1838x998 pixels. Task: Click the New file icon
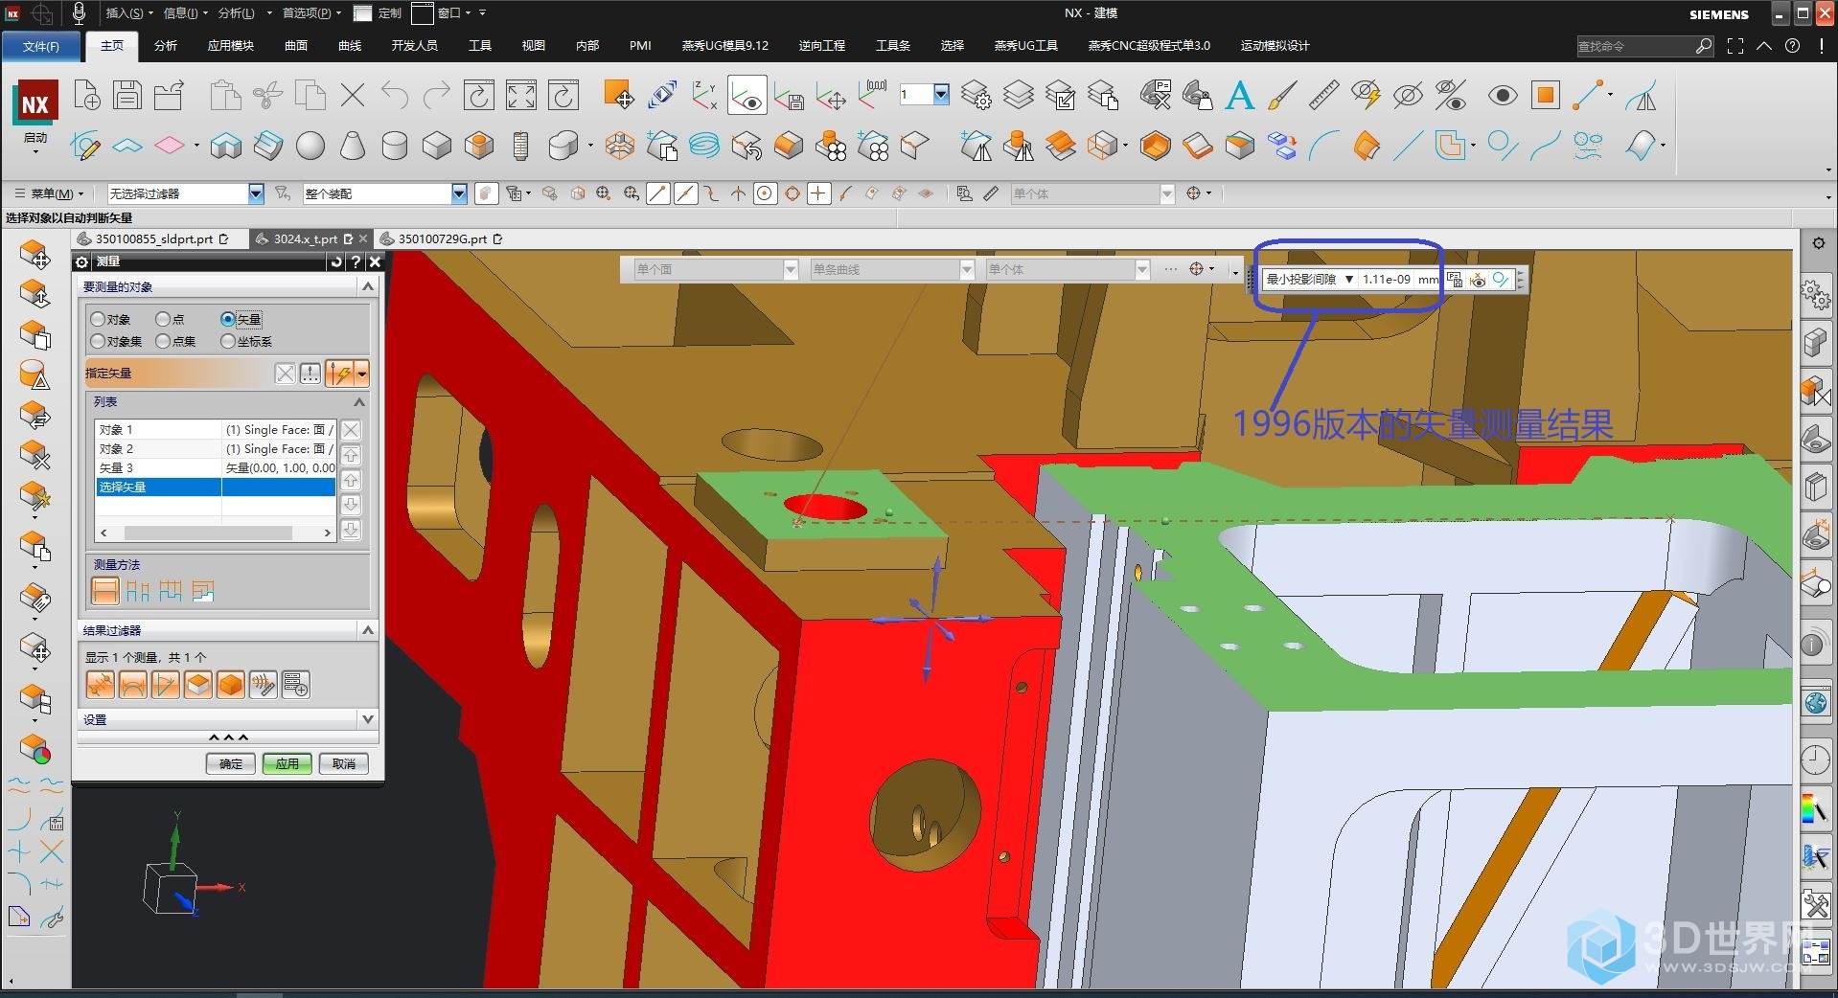[x=86, y=96]
